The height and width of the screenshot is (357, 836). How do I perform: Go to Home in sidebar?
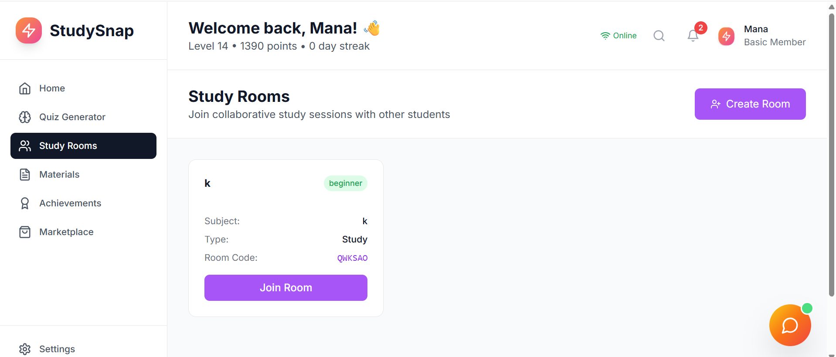click(52, 88)
